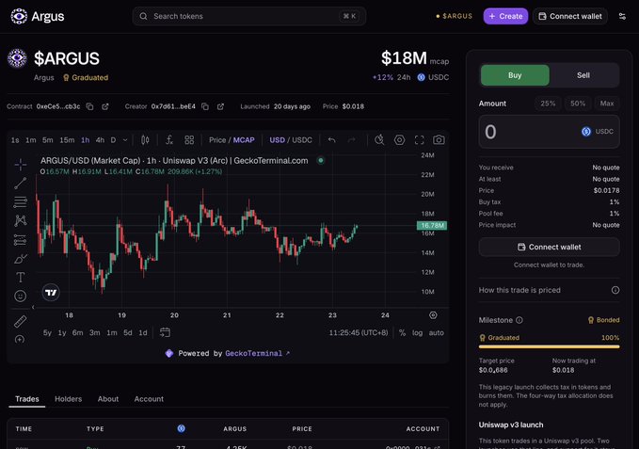Switch to the Account tab
This screenshot has height=449, width=639.
click(149, 399)
